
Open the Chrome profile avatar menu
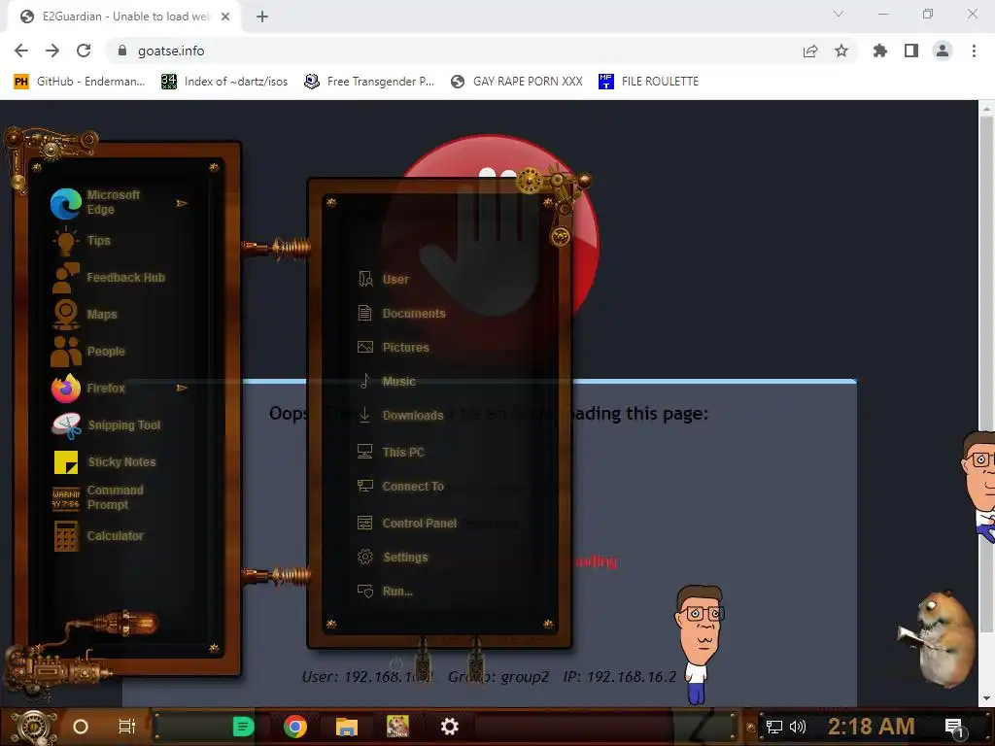(943, 51)
